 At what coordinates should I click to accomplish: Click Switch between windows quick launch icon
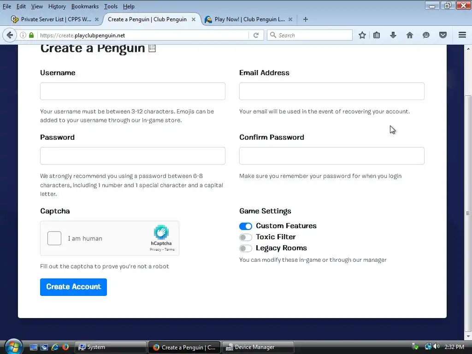pos(44,347)
